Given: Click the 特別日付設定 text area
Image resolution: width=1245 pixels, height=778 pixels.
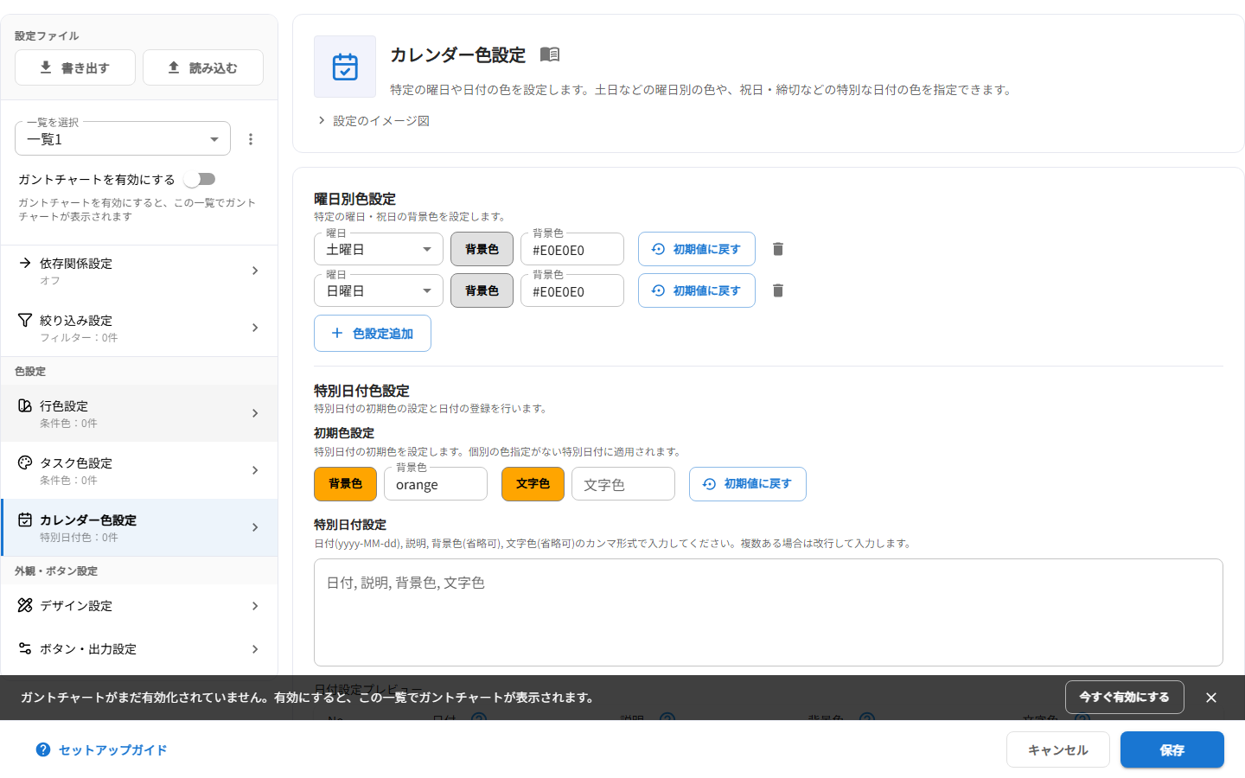Looking at the screenshot, I should 769,612.
